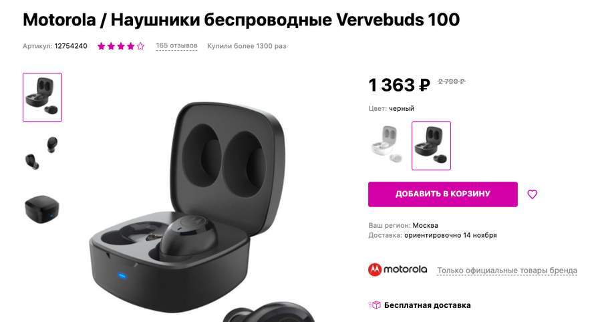
Task: Click the Москва region link
Action: click(425, 225)
